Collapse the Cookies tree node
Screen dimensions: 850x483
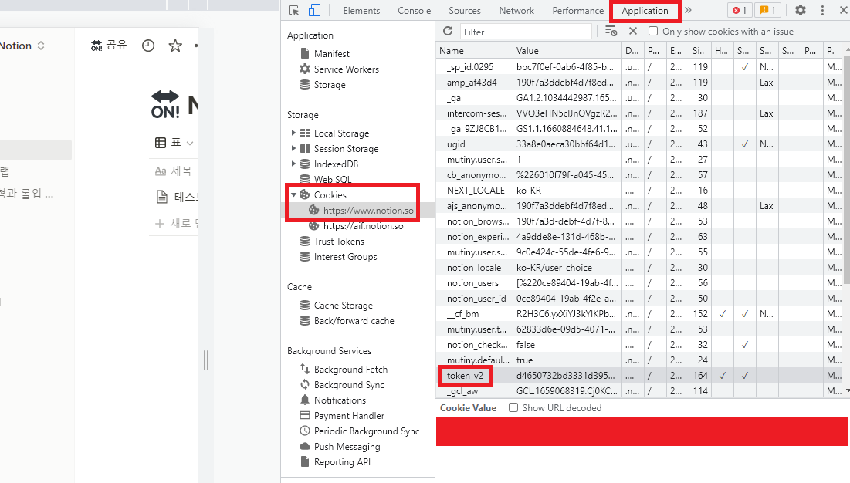point(294,194)
